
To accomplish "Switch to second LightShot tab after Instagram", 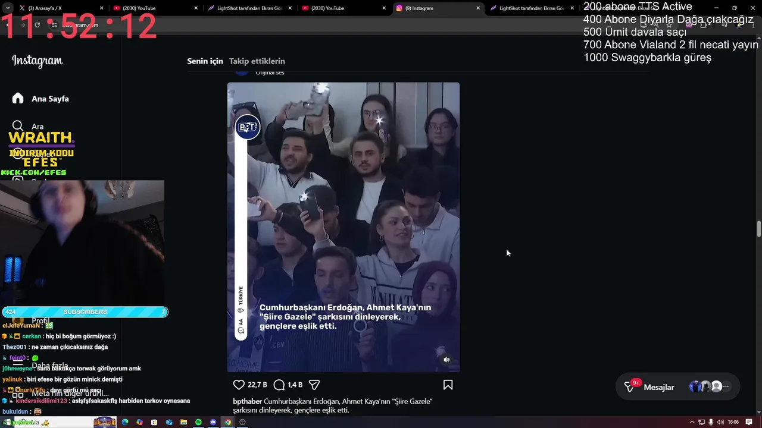I will click(x=531, y=8).
